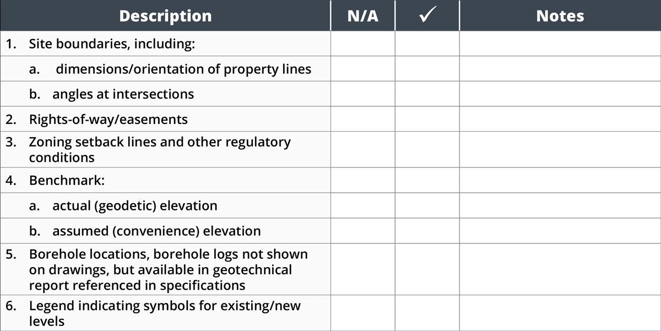Mark N/A for Zoning setback lines row
This screenshot has height=331, width=661.
coord(363,150)
